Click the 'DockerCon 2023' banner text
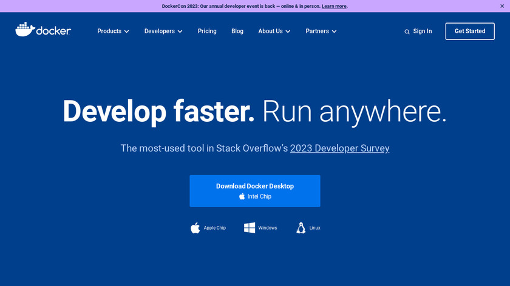 click(180, 6)
